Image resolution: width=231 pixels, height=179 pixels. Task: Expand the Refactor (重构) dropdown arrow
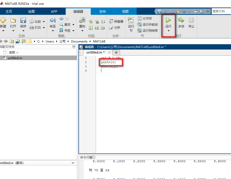[82, 31]
